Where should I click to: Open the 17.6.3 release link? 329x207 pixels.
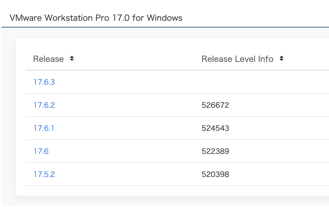click(44, 82)
